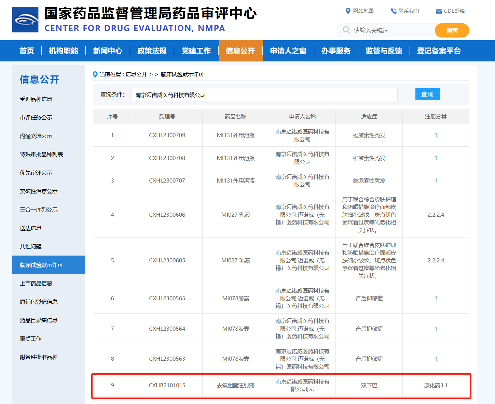Click the blue 查询 button
495x404 pixels.
coord(427,94)
